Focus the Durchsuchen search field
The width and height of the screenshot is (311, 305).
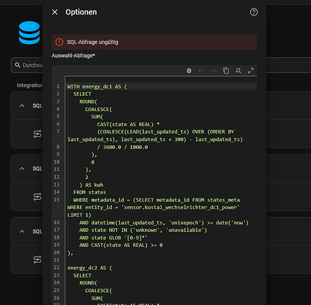point(27,65)
